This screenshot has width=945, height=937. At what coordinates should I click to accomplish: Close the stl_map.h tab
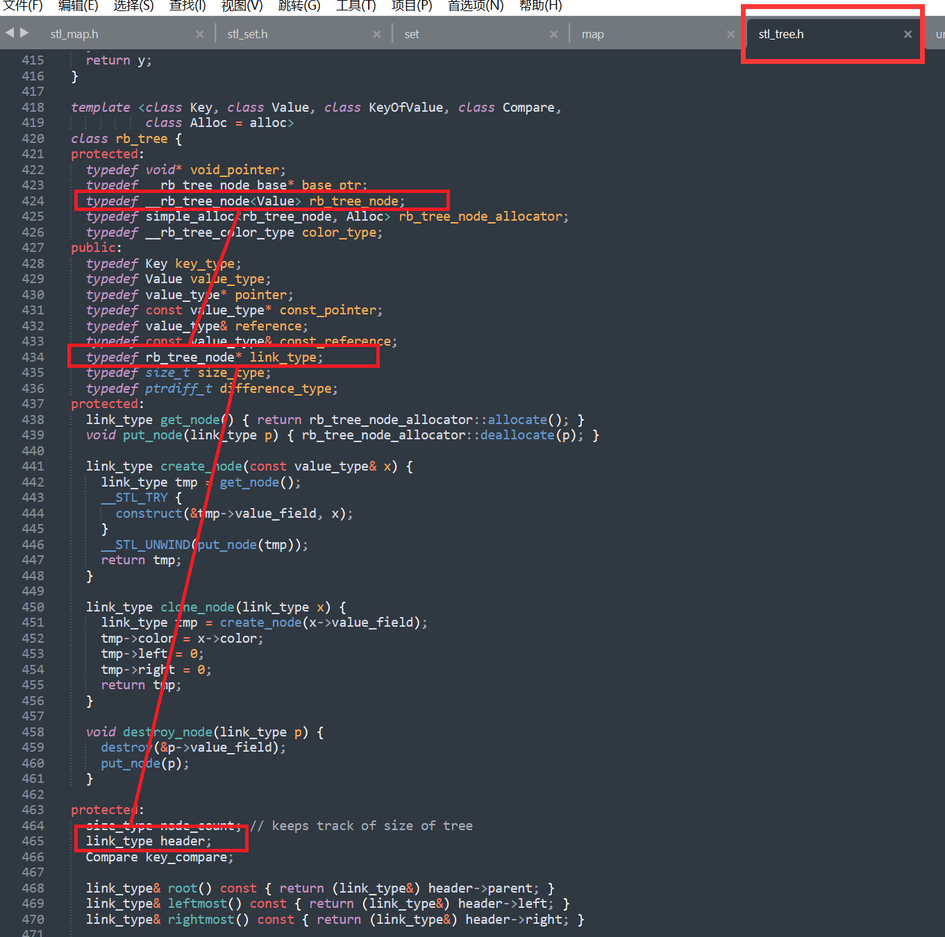pyautogui.click(x=200, y=34)
